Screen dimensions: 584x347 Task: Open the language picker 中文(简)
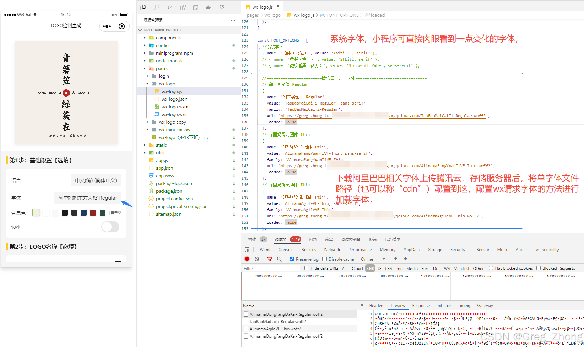click(96, 180)
